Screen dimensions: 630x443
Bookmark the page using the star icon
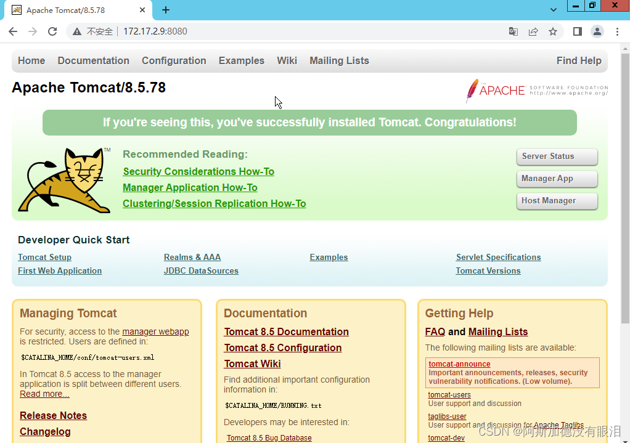coord(552,31)
